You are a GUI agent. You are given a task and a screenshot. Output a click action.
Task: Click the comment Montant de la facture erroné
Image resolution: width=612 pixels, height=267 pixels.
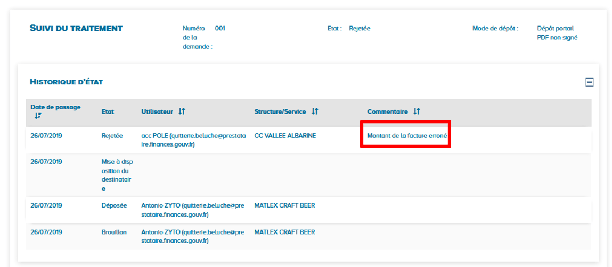406,136
